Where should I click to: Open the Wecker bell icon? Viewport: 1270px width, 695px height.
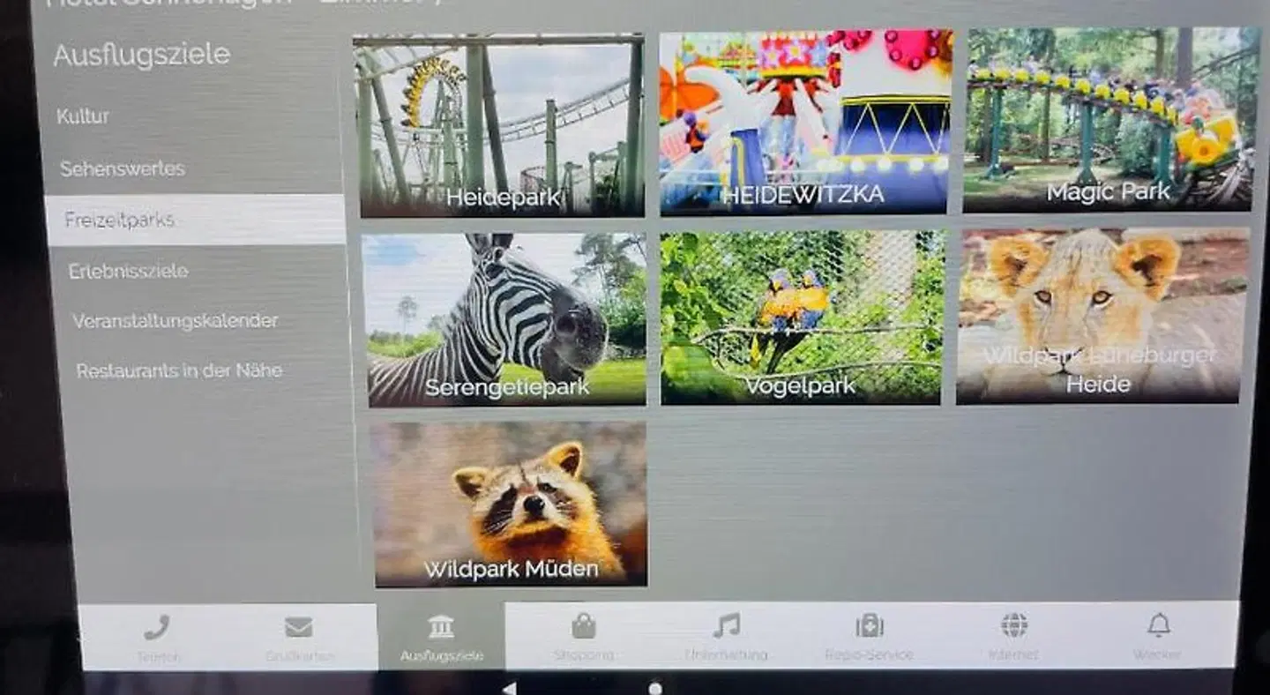(x=1158, y=624)
